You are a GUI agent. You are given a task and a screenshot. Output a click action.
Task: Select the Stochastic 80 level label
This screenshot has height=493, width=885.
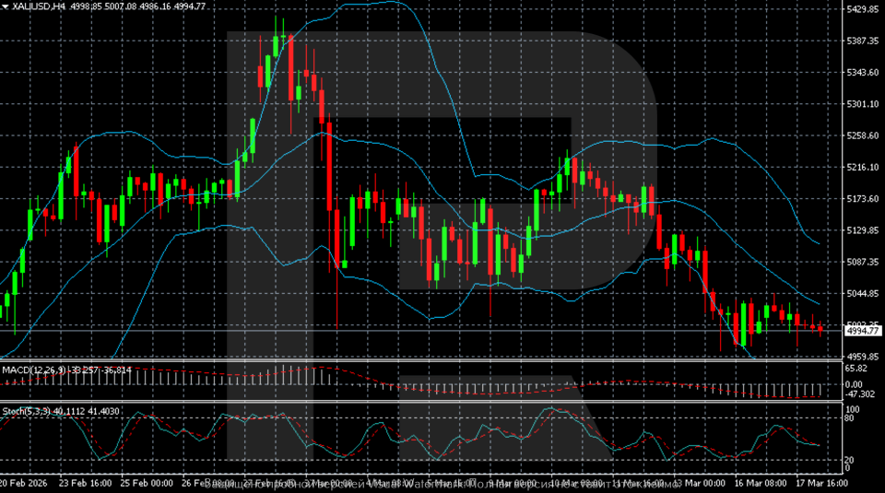pos(852,418)
